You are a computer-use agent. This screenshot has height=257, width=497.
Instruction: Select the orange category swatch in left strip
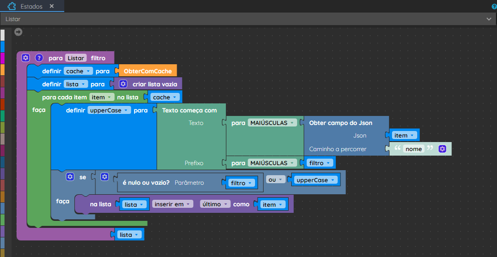point(2,69)
